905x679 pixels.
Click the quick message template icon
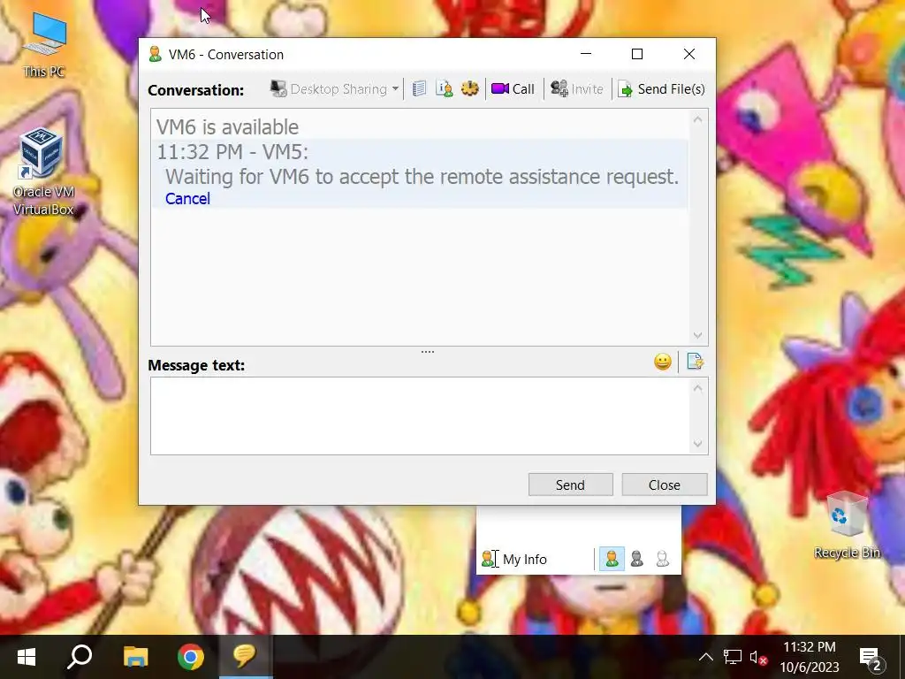point(695,362)
